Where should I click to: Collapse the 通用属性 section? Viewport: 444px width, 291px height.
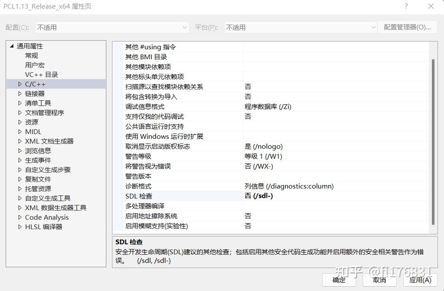[x=11, y=46]
